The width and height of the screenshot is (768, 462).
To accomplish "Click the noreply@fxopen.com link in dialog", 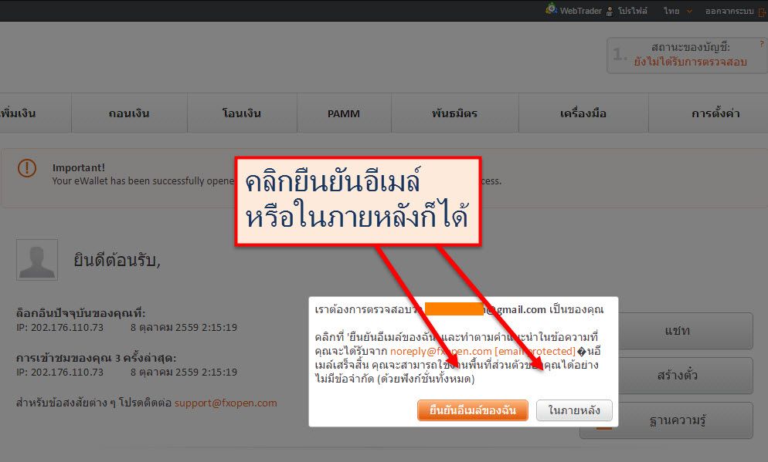I will tap(441, 351).
